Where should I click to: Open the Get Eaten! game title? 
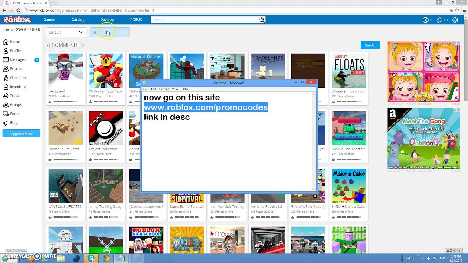click(57, 91)
